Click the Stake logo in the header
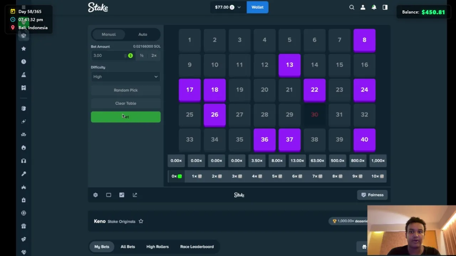The image size is (456, 256). [98, 7]
